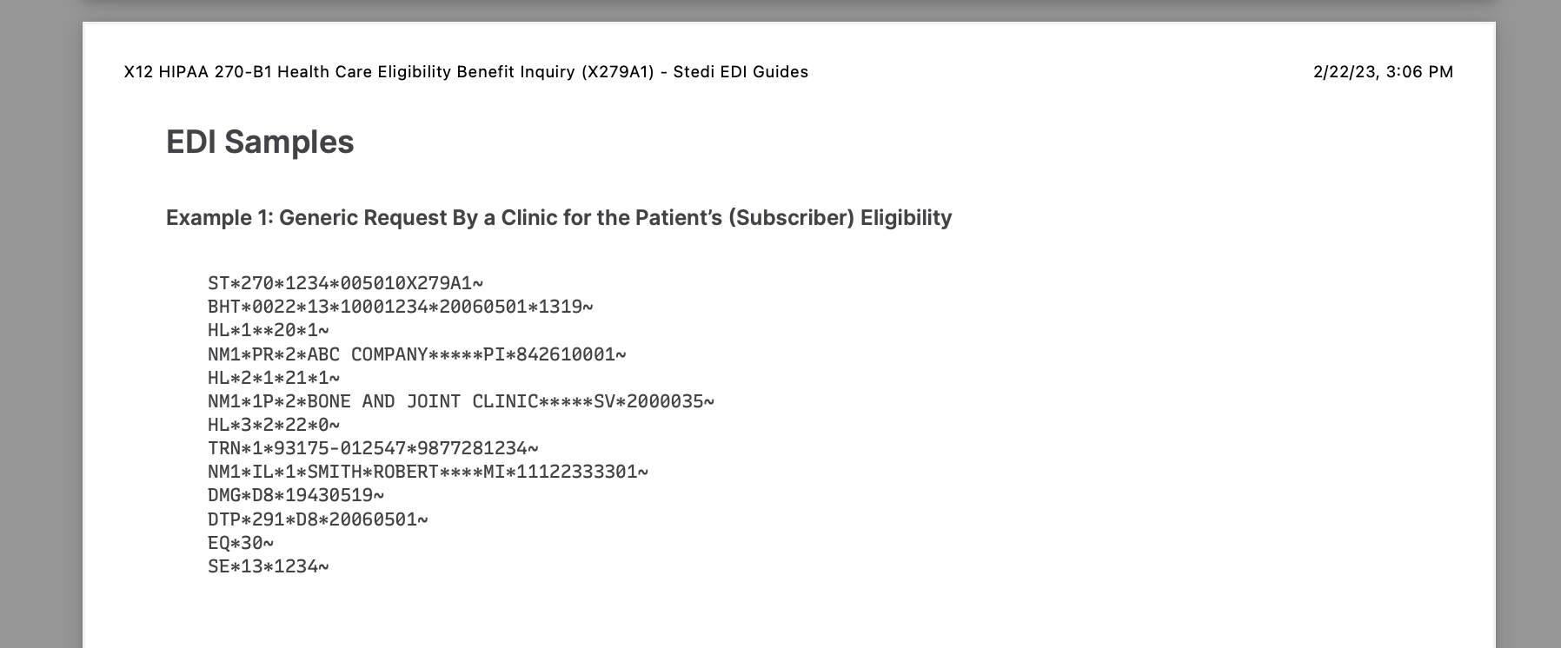Click the BONE AND JOINT CLINIC line
This screenshot has height=648, width=1561.
coord(462,401)
